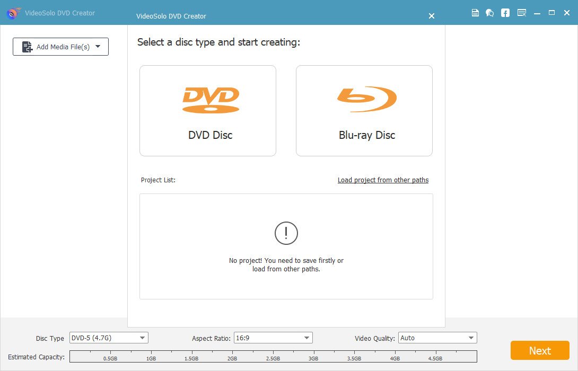Click the orange DVD logo

[211, 100]
